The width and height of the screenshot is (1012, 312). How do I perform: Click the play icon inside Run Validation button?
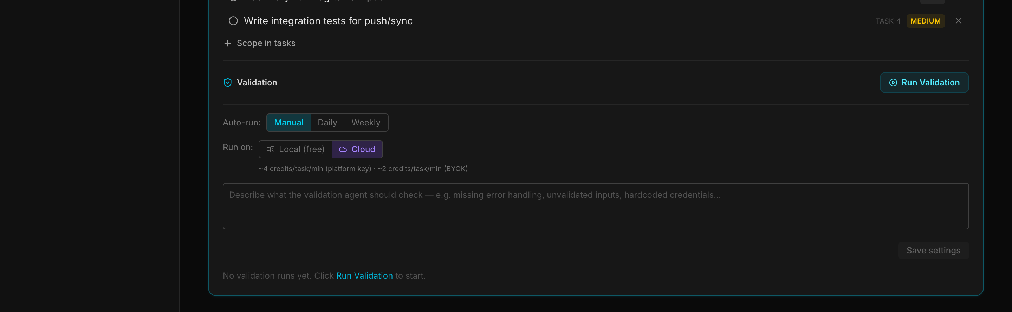click(893, 83)
